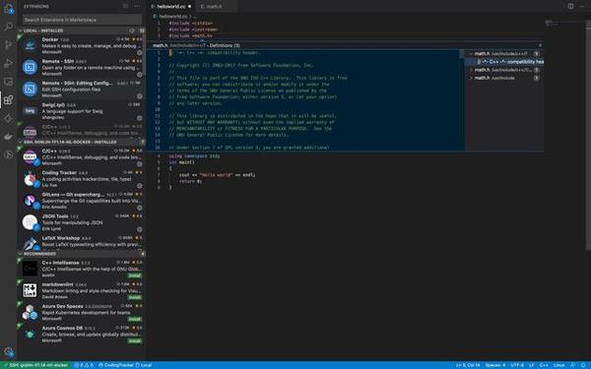Click the SSH remote indicator in status bar
Screen dimensions: 591x369
36,365
